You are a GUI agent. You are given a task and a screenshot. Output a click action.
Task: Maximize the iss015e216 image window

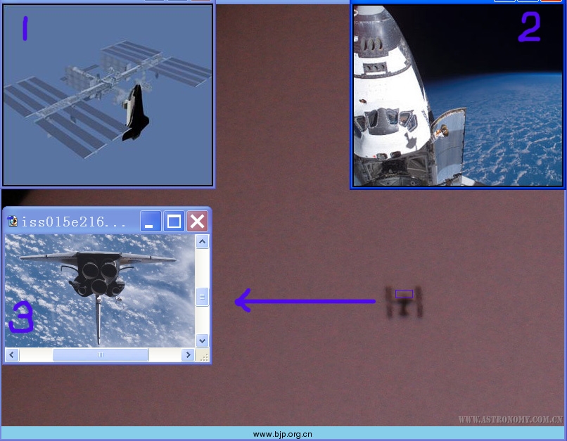[x=174, y=222]
